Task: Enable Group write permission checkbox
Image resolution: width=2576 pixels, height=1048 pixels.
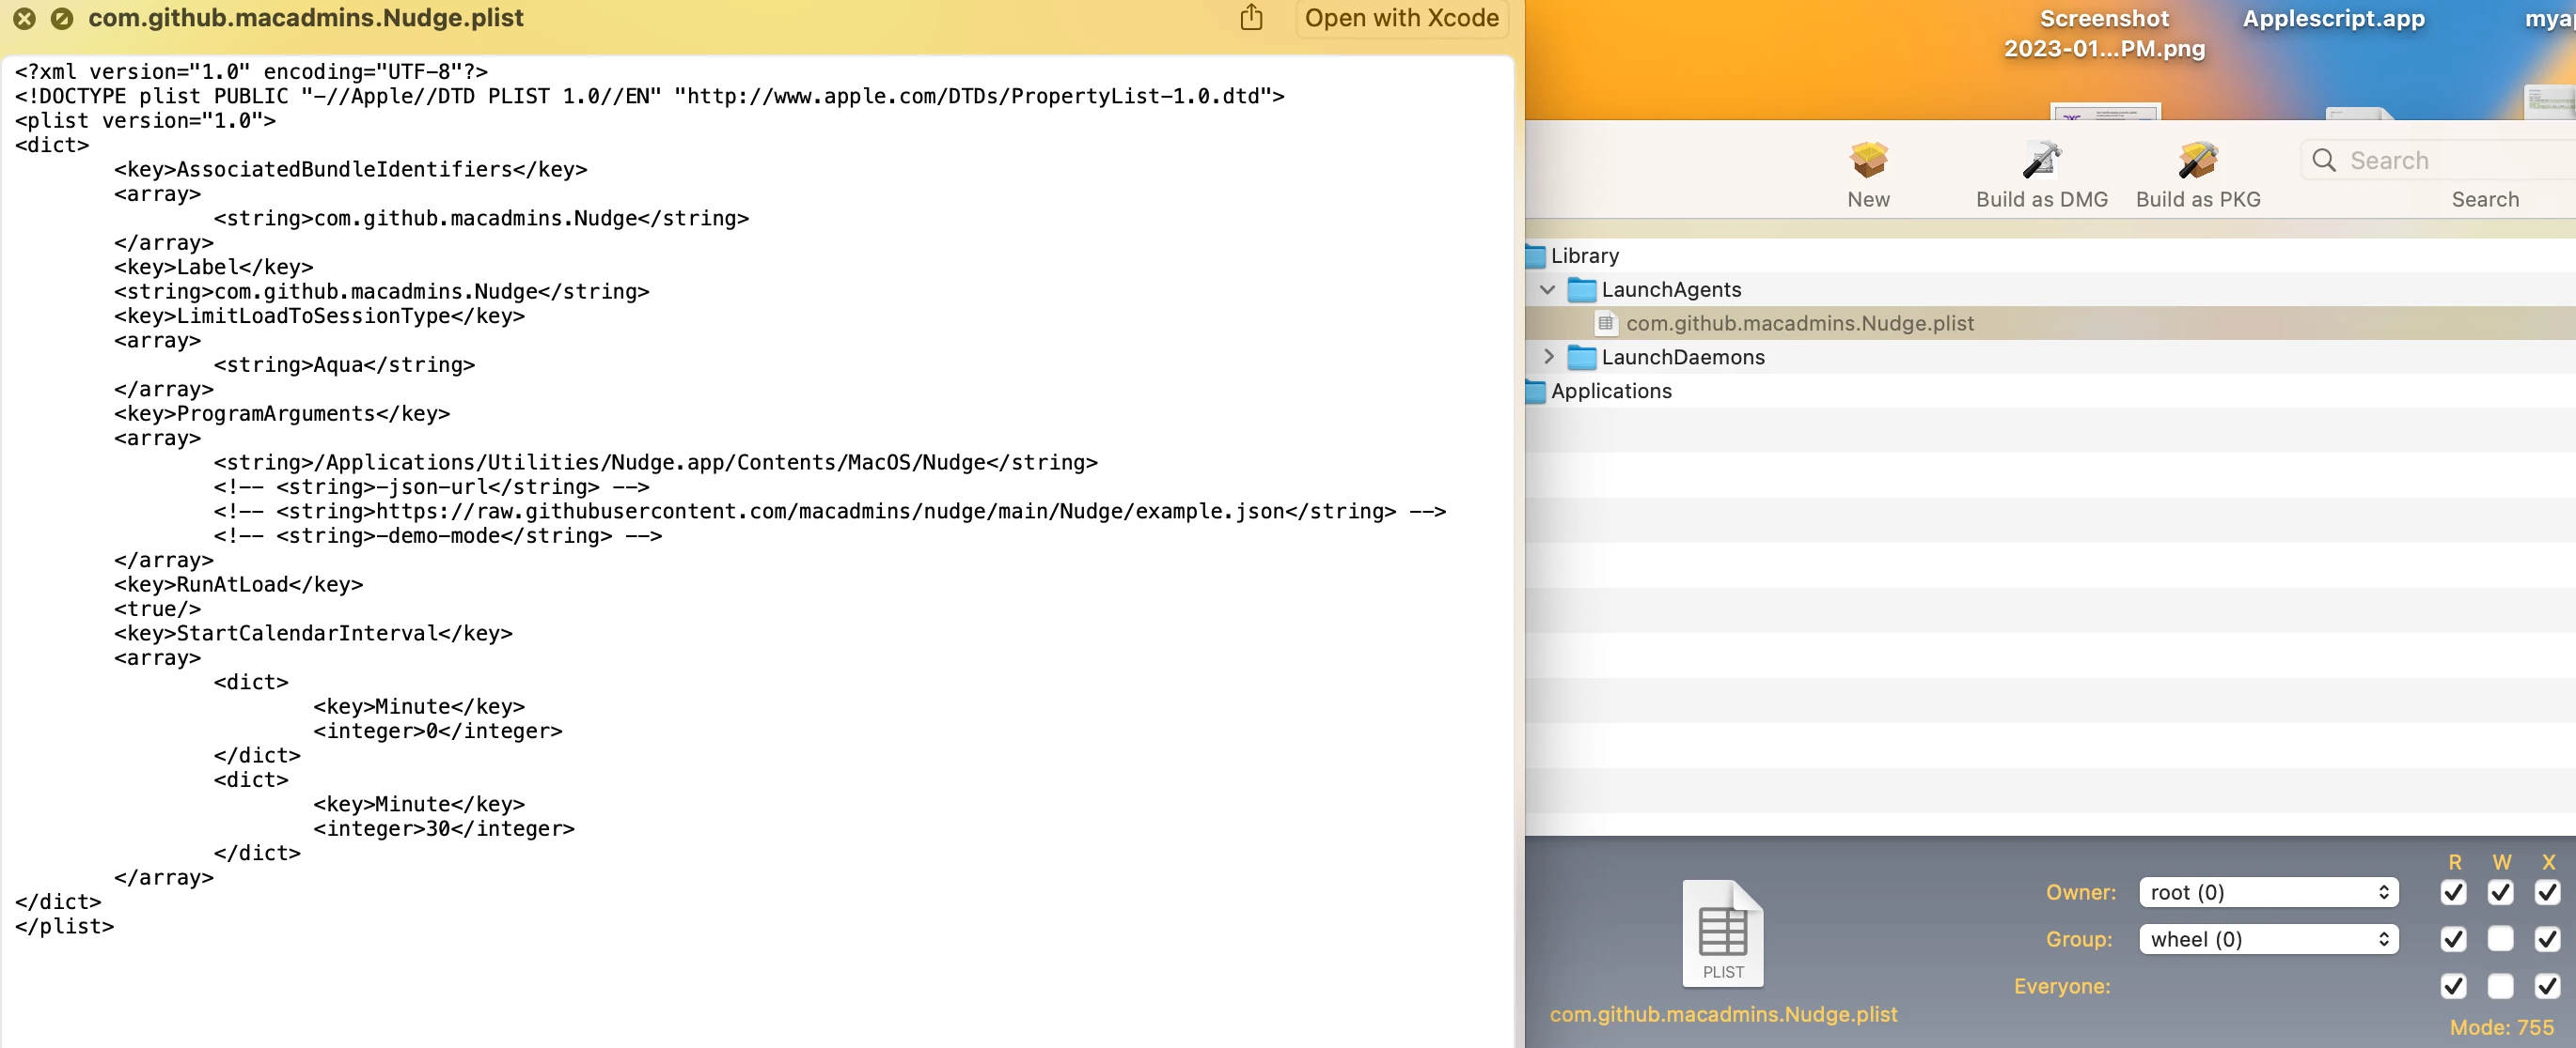Action: point(2500,939)
